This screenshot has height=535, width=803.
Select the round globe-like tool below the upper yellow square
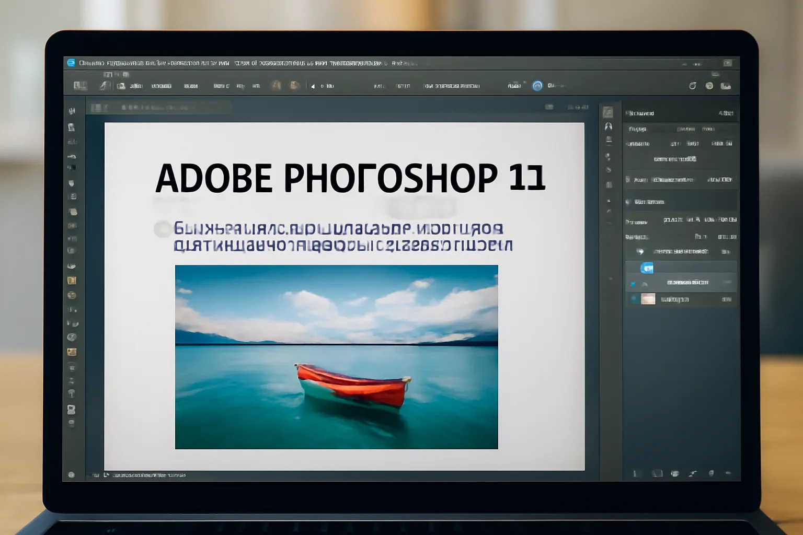click(72, 295)
